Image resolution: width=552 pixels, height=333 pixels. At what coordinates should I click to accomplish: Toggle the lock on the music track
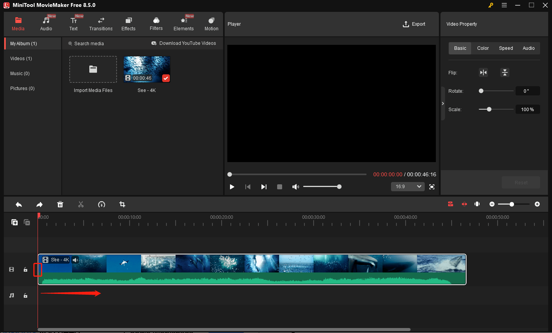click(x=26, y=296)
